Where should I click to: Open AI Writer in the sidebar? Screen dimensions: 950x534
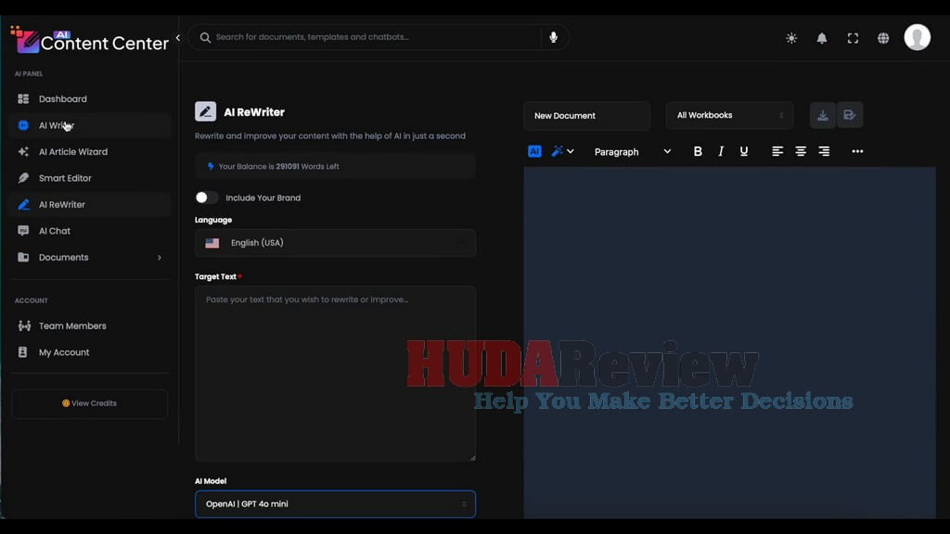90,125
